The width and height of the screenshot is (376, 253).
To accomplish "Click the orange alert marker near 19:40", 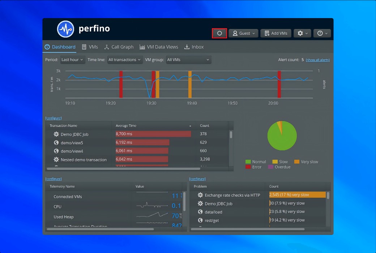I will [190, 84].
